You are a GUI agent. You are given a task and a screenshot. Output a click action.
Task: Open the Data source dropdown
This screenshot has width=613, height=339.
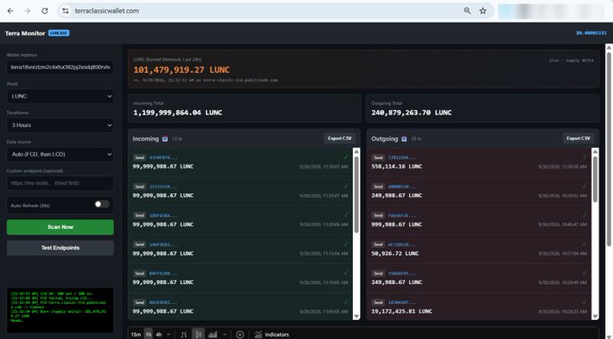tap(60, 154)
